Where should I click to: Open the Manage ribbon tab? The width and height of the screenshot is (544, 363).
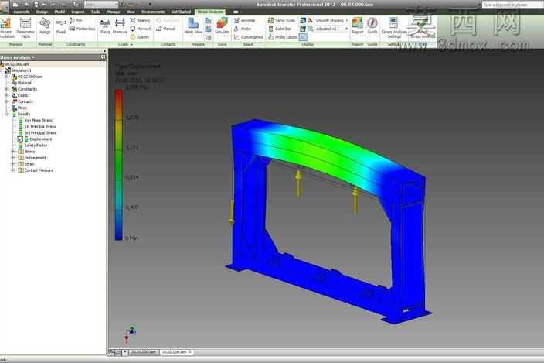pyautogui.click(x=113, y=12)
